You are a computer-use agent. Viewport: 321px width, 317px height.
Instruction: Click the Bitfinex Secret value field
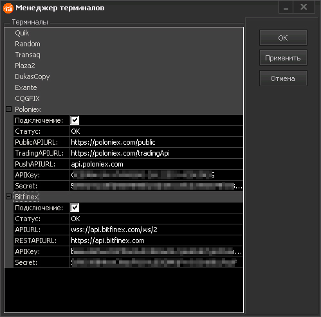click(x=156, y=262)
